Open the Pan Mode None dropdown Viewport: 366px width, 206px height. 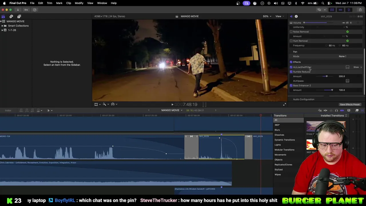(343, 56)
